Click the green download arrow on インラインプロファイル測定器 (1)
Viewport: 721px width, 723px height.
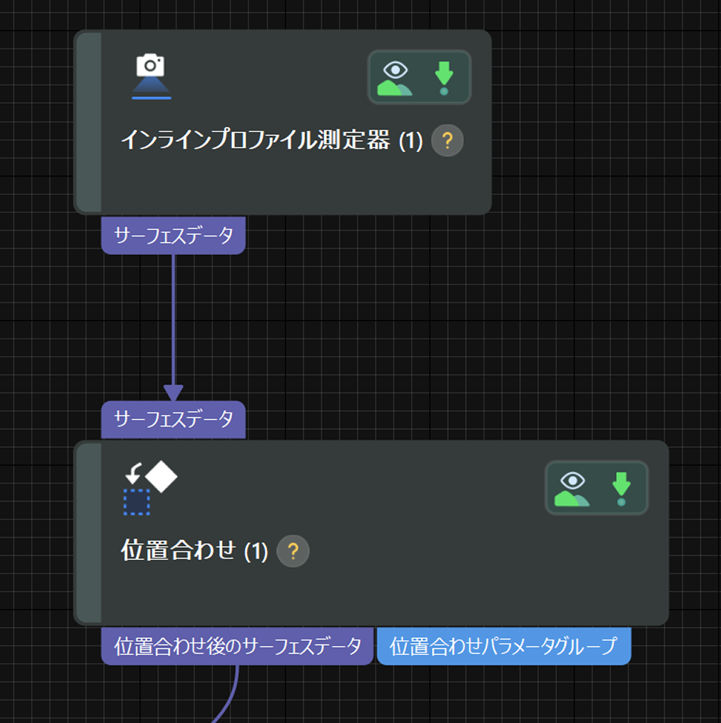coord(444,78)
